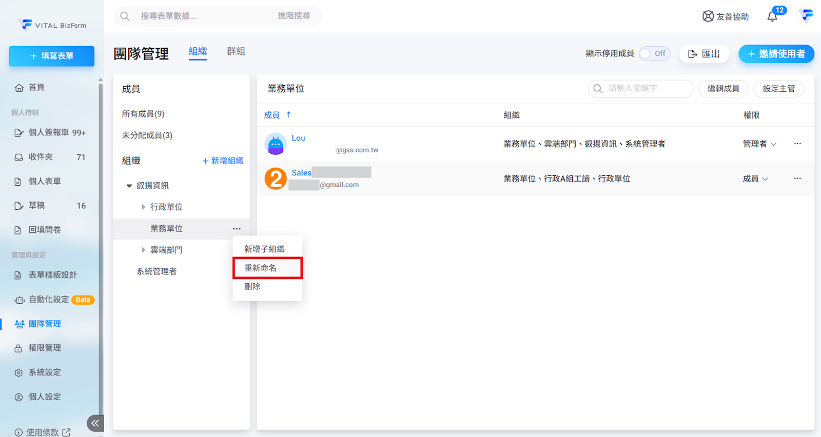The height and width of the screenshot is (437, 821).
Task: Collapse the 叡揚資訊 organization tree
Action: point(129,186)
